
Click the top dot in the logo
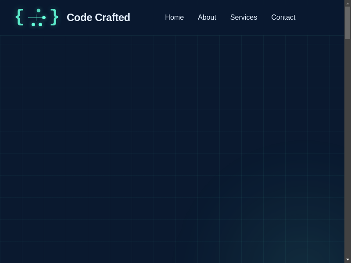pos(39,11)
